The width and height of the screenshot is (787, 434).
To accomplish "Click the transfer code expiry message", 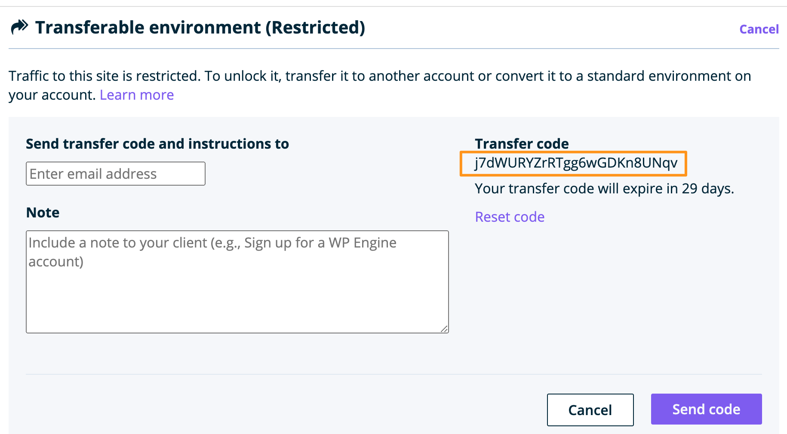I will coord(604,189).
